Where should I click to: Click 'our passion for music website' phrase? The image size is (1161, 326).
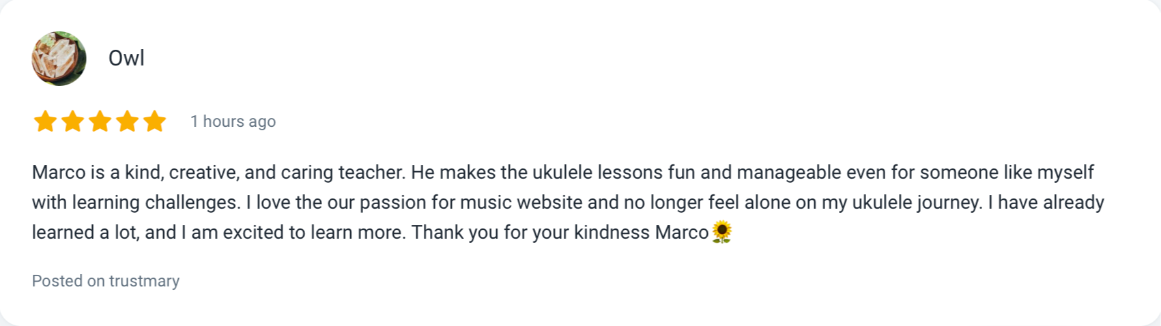pyautogui.click(x=459, y=203)
